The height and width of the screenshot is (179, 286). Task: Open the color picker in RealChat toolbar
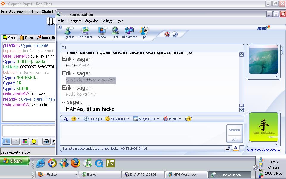pos(25,141)
